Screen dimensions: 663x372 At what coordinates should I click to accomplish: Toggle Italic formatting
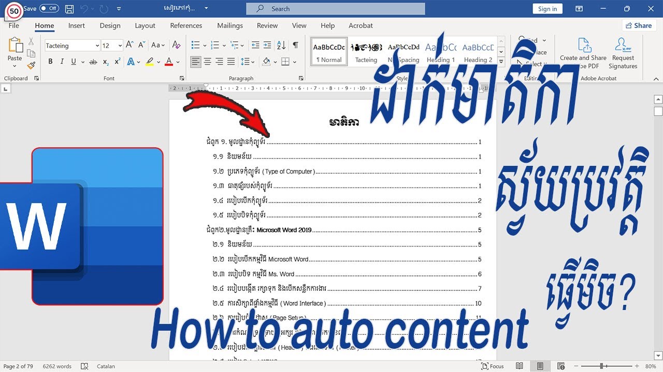62,62
